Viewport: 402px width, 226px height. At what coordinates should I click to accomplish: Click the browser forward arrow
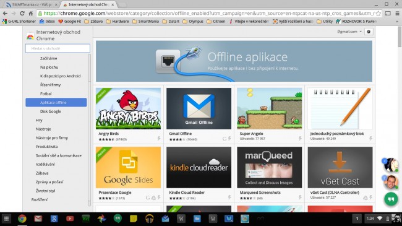click(14, 14)
